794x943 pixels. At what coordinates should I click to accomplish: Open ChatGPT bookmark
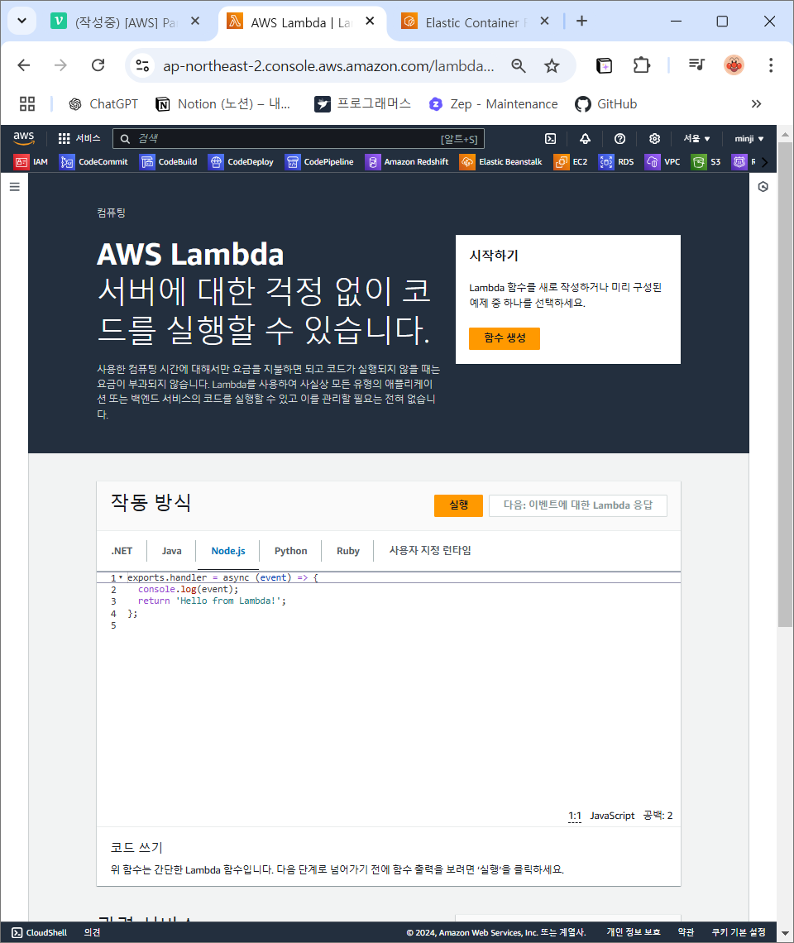point(103,104)
